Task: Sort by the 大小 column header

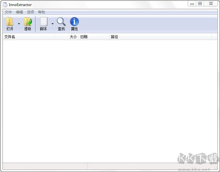Action: pyautogui.click(x=67, y=37)
